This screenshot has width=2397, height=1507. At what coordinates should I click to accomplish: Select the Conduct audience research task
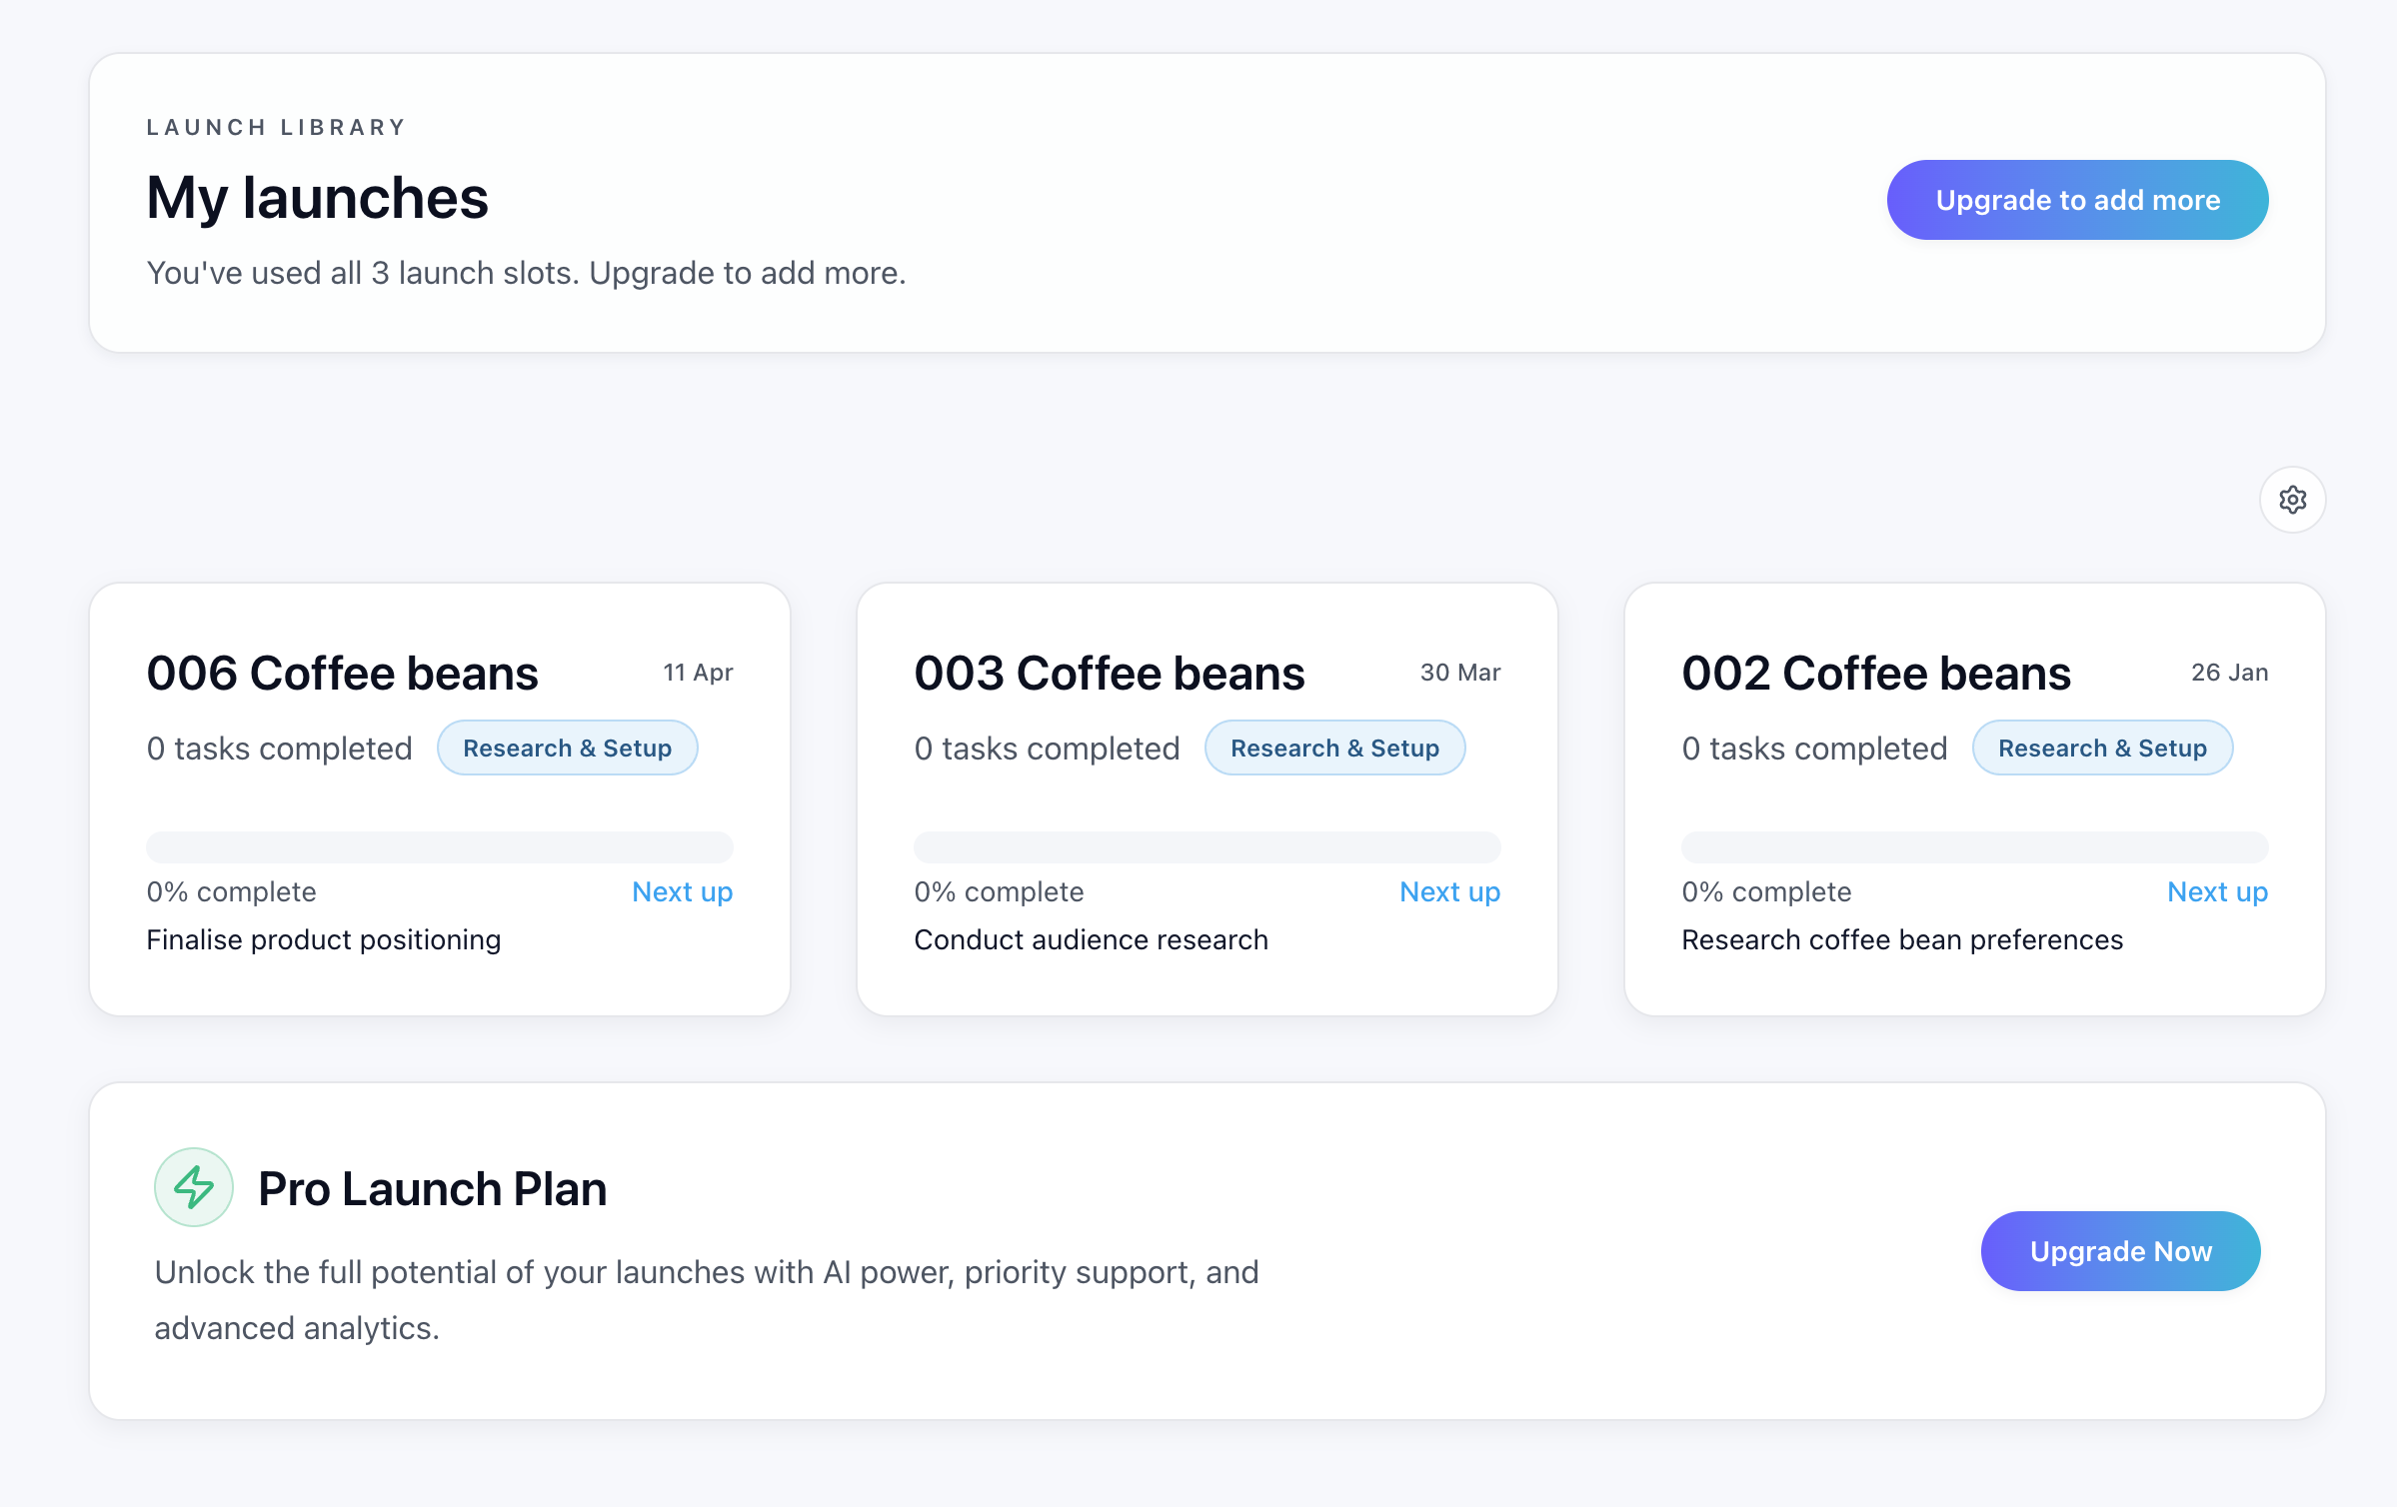(x=1091, y=939)
